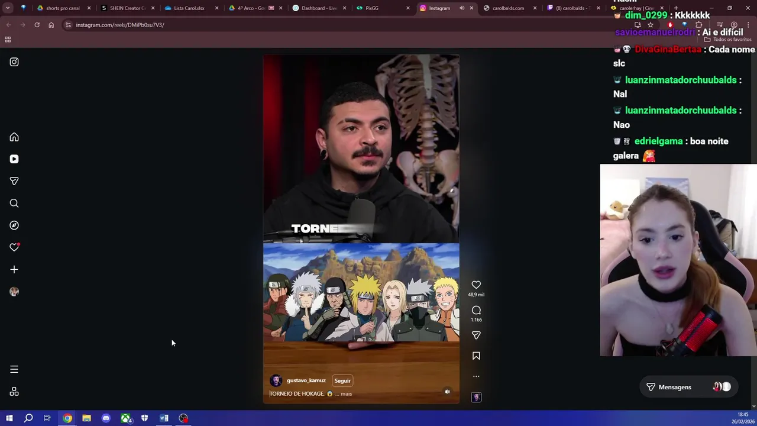Open the More hamburger menu icon
The height and width of the screenshot is (426, 757).
tap(14, 369)
